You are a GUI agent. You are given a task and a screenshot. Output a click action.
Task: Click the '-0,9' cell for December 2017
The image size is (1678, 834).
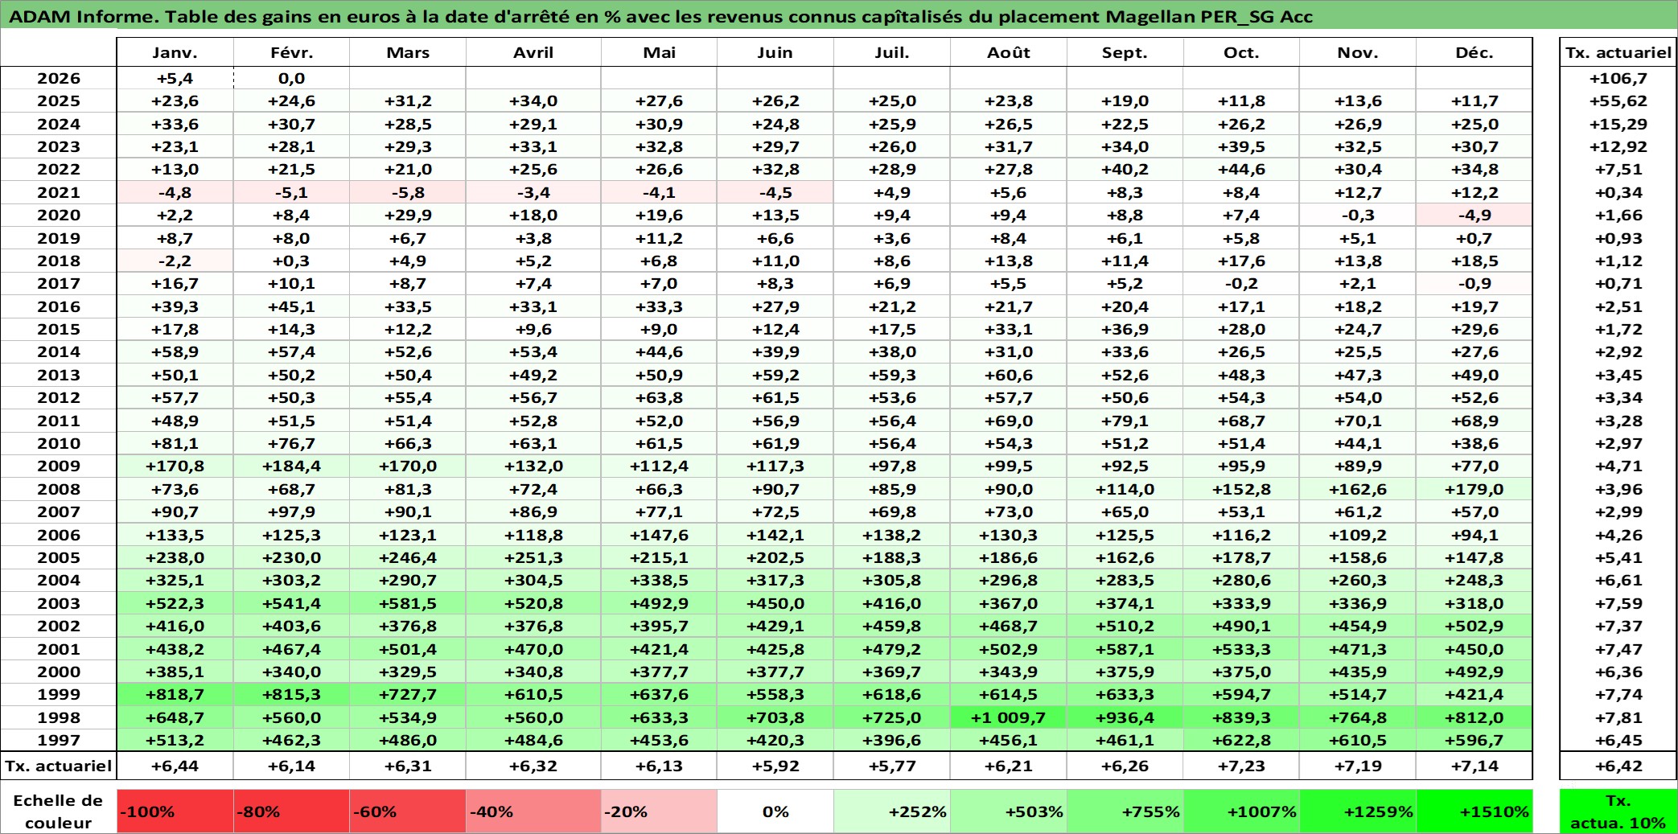pyautogui.click(x=1474, y=284)
